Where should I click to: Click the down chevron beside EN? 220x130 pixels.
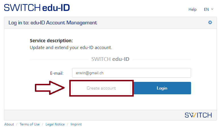[x=212, y=9]
